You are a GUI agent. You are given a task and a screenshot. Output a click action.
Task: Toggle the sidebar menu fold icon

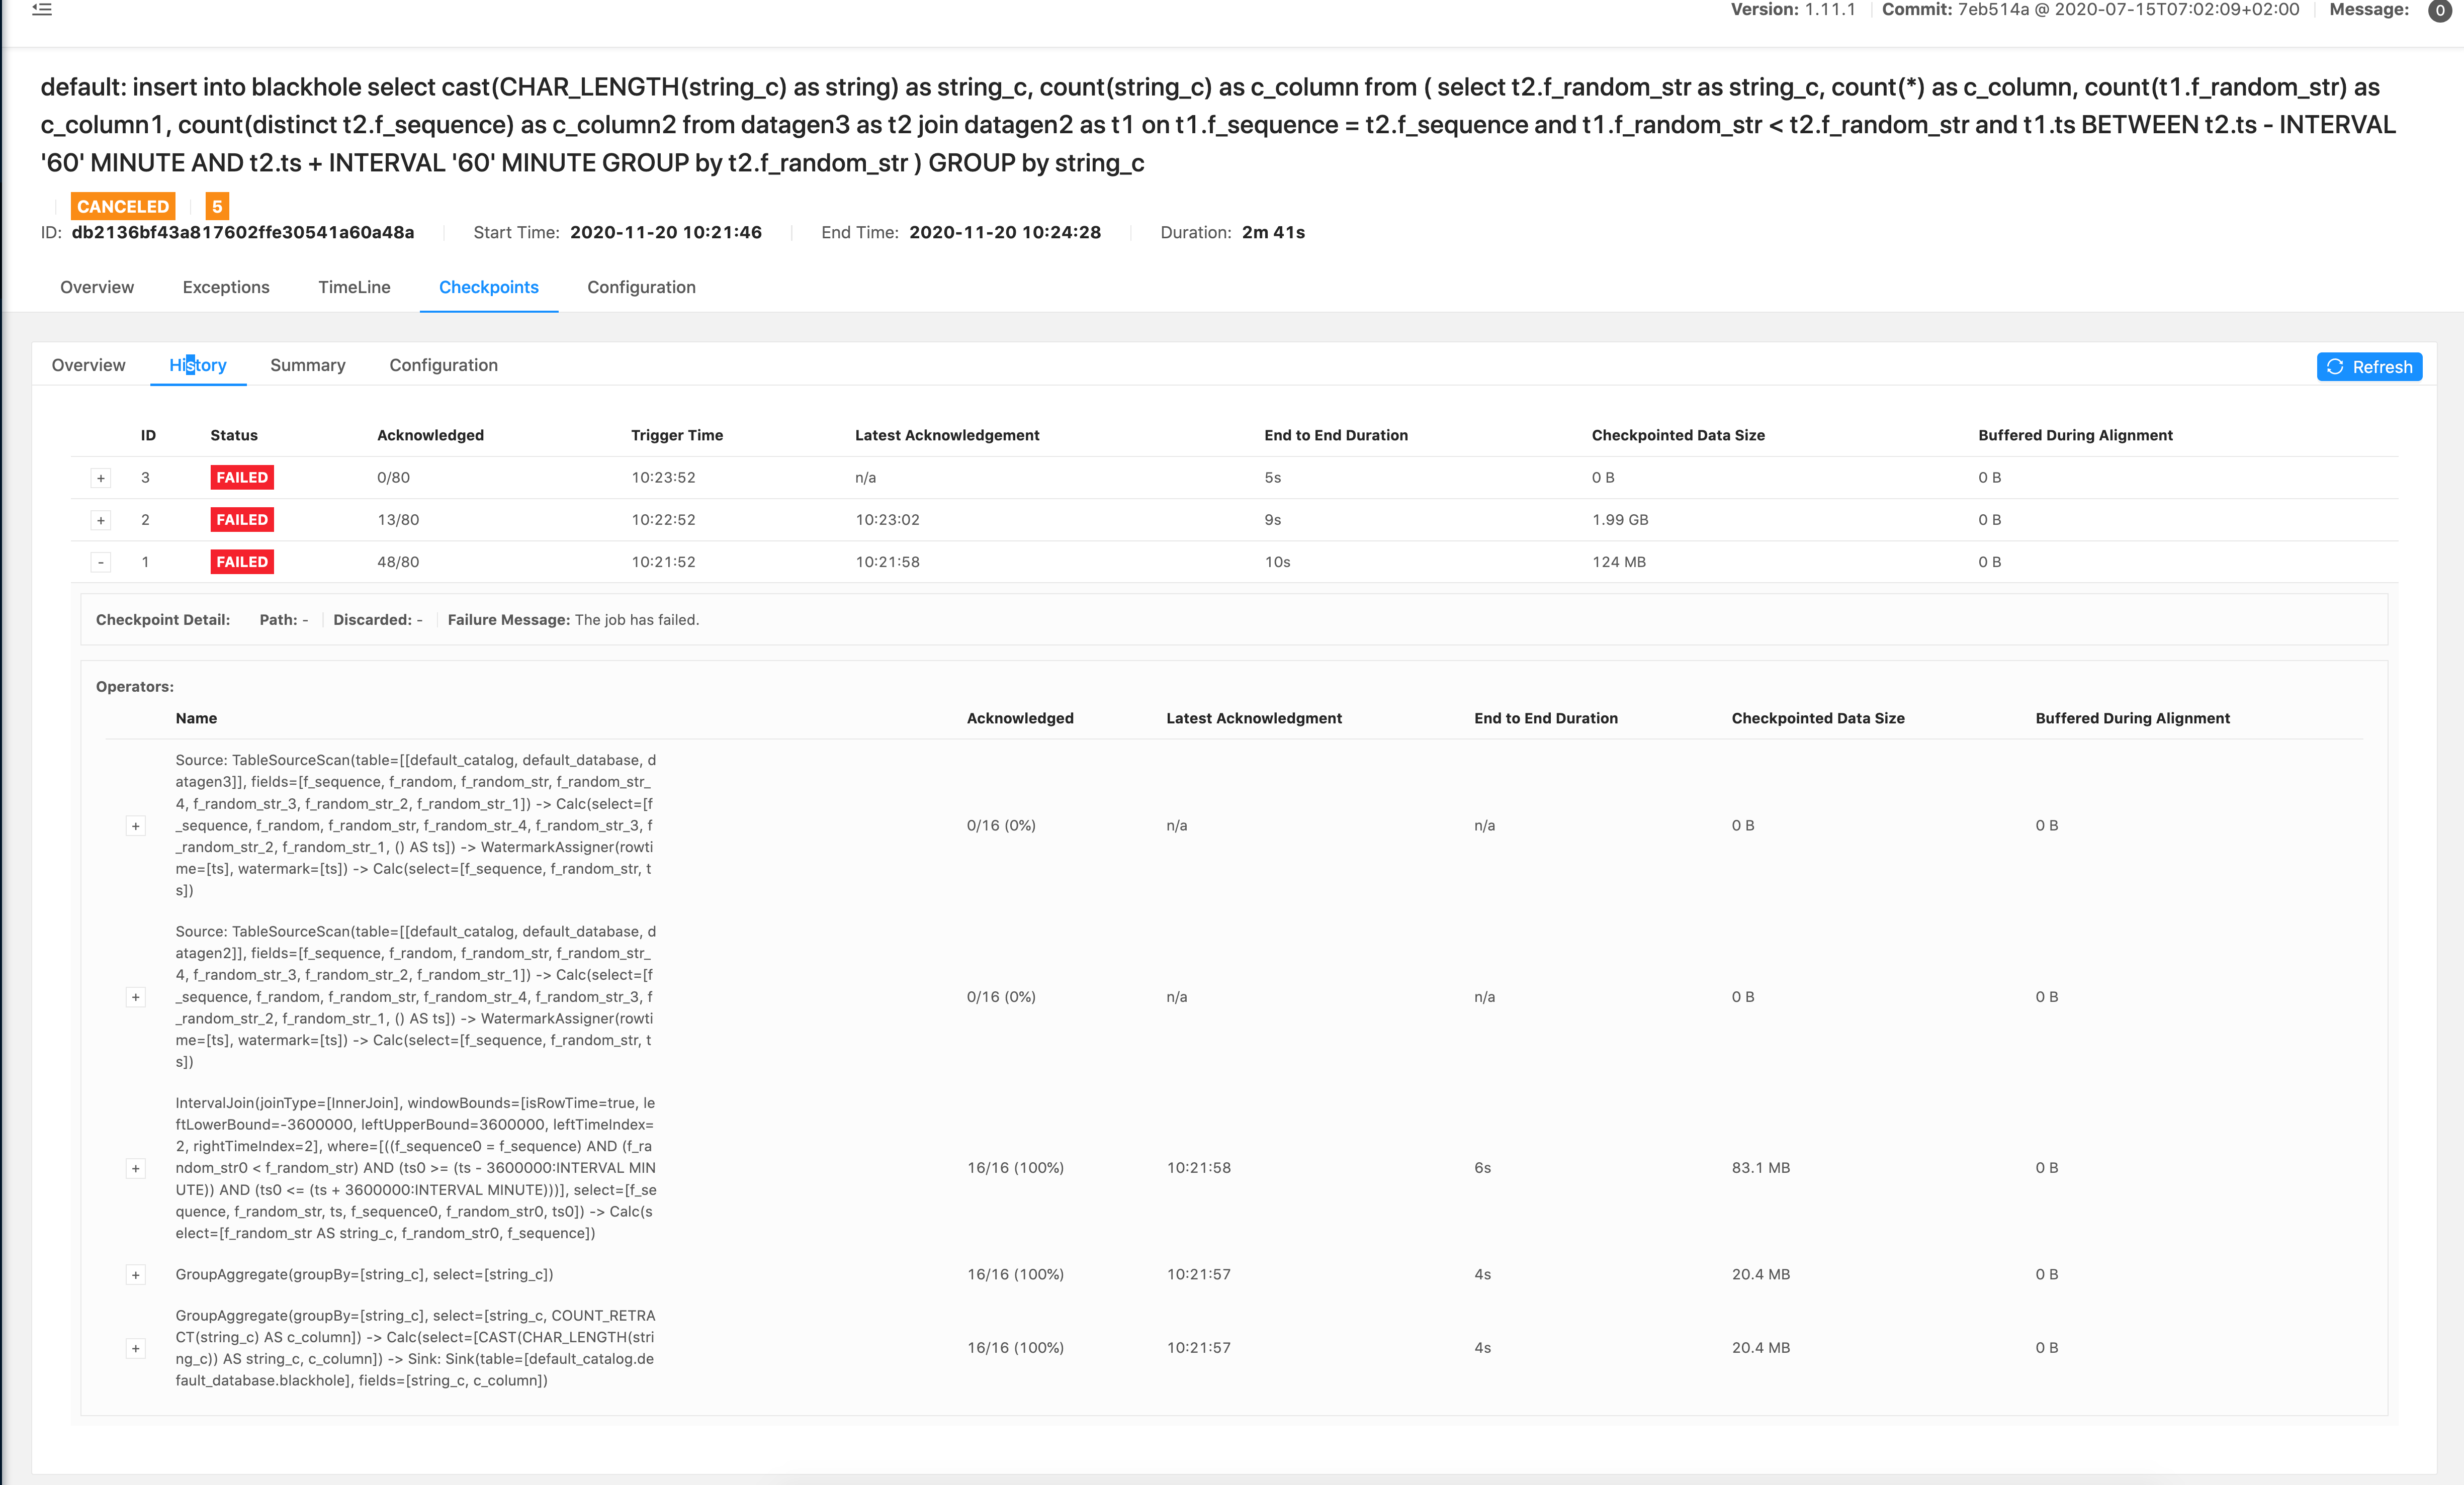pyautogui.click(x=42, y=10)
